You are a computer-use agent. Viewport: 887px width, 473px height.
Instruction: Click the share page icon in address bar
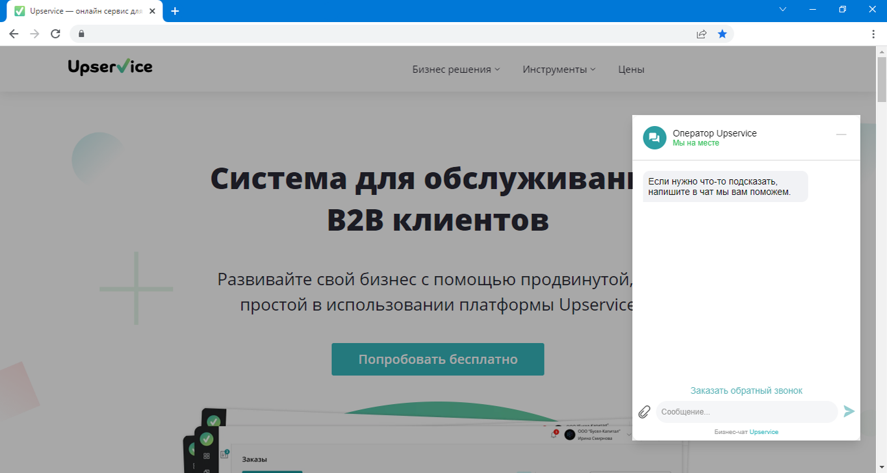[x=701, y=34]
